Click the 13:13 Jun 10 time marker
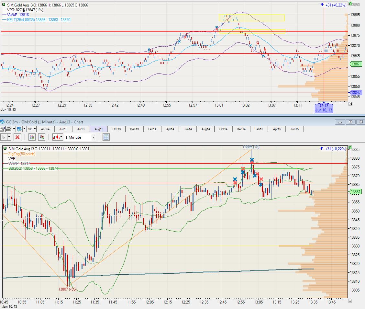Image resolution: width=365 pixels, height=309 pixels. [324, 108]
